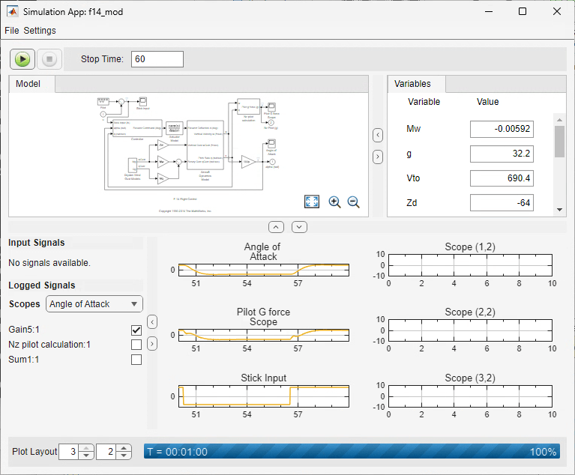Decrease the Plot Layout column count
575x475 pixels.
pyautogui.click(x=124, y=456)
